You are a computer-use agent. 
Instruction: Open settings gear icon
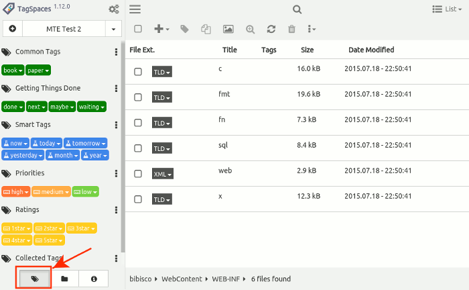(114, 9)
